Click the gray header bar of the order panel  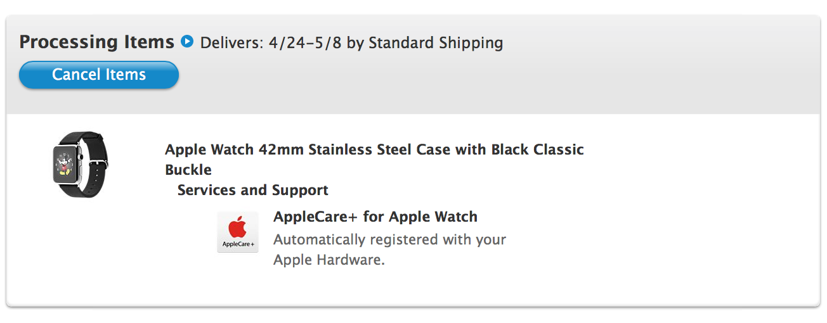coord(413,65)
